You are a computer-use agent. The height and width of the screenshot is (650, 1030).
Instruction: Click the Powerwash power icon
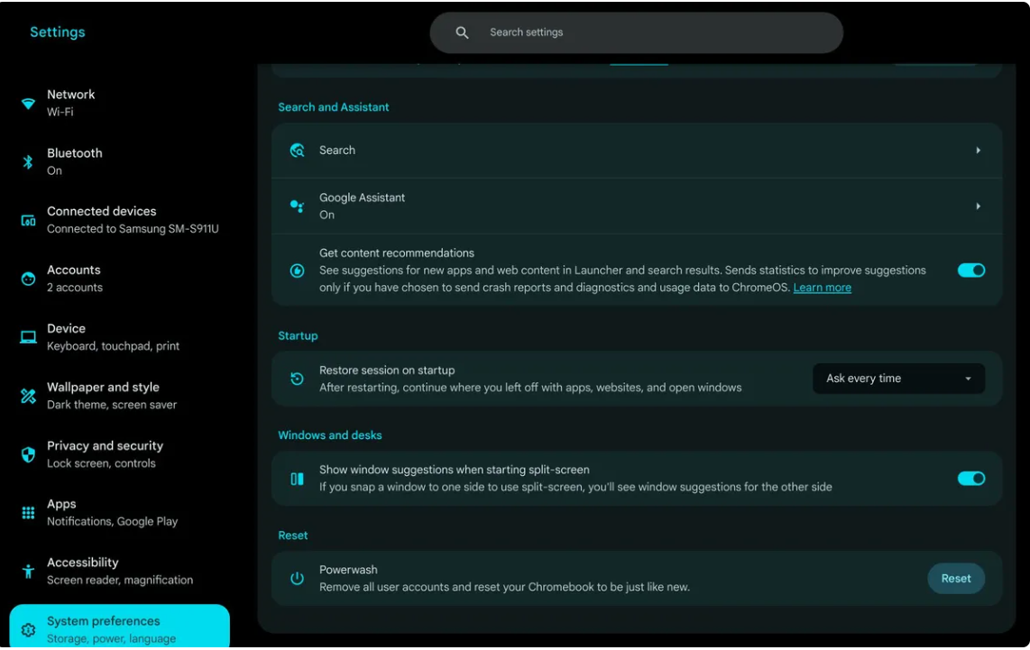pyautogui.click(x=297, y=579)
